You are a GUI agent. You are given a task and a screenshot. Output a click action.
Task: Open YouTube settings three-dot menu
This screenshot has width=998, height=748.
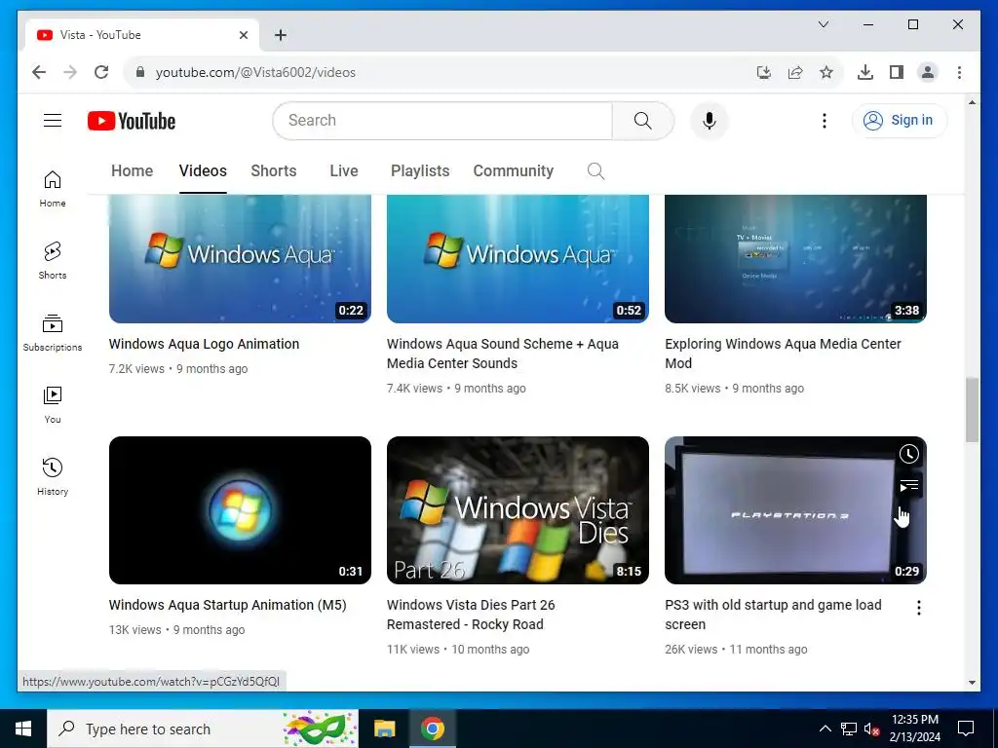tap(825, 120)
